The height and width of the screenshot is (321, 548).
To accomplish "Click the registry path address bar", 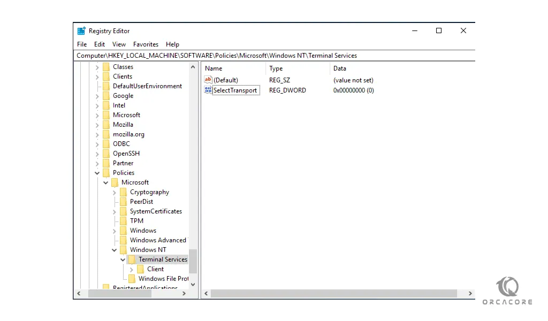I will click(275, 56).
